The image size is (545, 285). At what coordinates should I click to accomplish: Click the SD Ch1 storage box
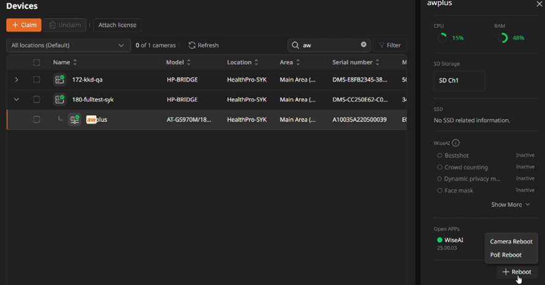pos(459,81)
